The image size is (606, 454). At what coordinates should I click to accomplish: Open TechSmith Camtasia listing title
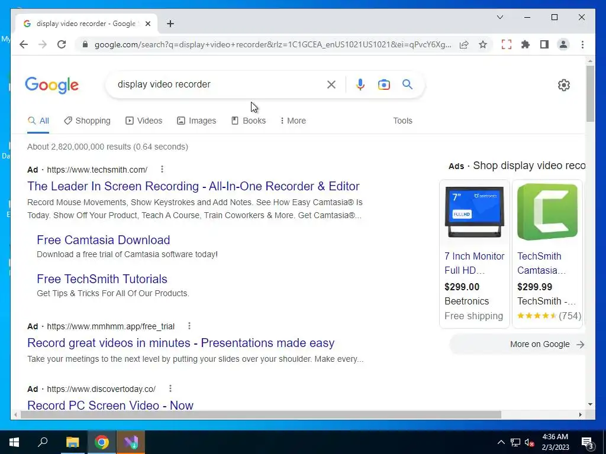[x=542, y=263]
